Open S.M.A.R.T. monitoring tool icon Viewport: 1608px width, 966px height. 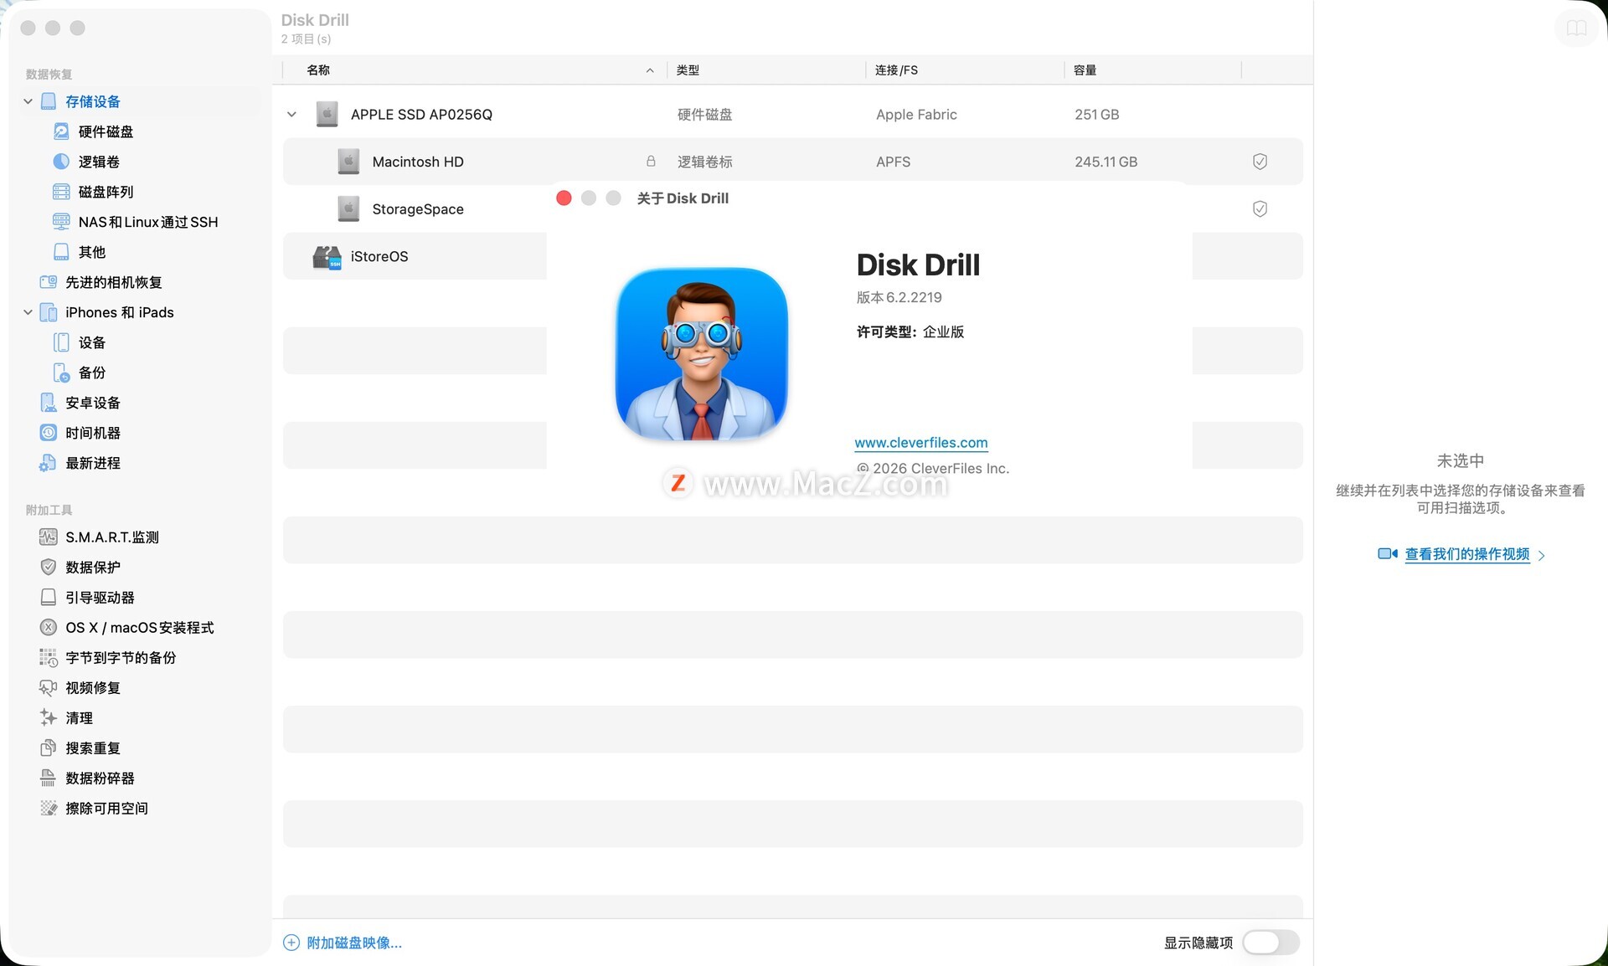pyautogui.click(x=48, y=537)
